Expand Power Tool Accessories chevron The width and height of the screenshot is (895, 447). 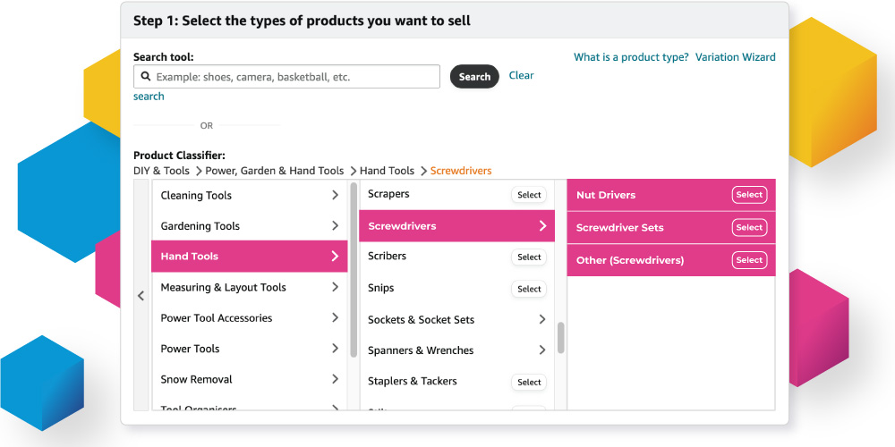click(335, 318)
